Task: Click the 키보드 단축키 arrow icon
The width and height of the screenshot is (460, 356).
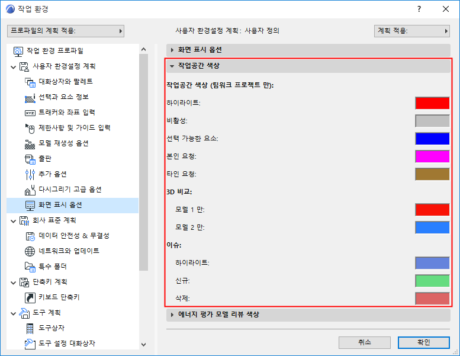Action: 30,297
